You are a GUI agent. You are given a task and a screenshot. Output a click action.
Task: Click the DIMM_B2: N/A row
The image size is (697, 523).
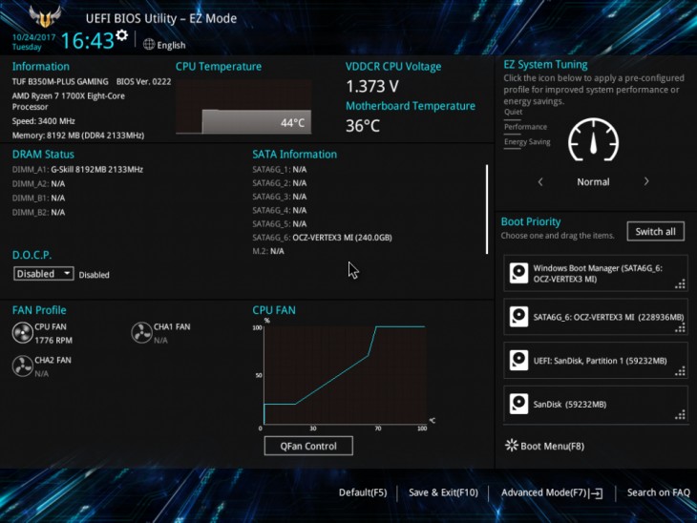tap(39, 213)
